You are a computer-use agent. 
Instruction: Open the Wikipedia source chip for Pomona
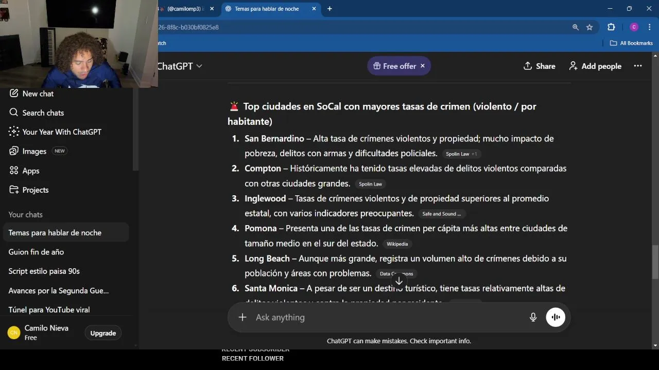(x=397, y=244)
